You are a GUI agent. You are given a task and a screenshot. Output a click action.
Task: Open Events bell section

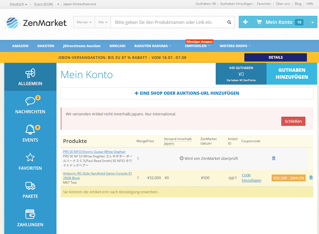[30, 133]
